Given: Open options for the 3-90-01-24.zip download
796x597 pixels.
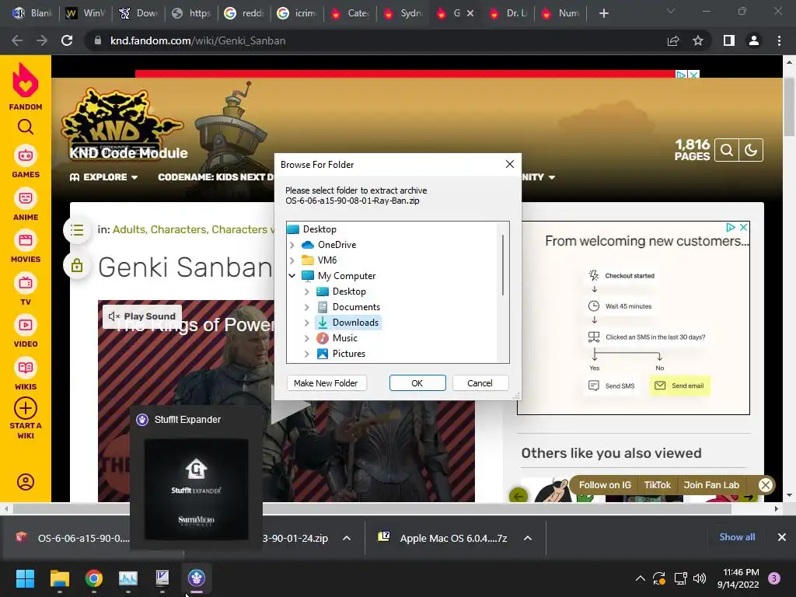Looking at the screenshot, I should click(x=347, y=538).
